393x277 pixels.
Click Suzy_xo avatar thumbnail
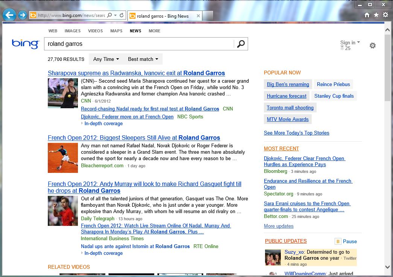(273, 257)
